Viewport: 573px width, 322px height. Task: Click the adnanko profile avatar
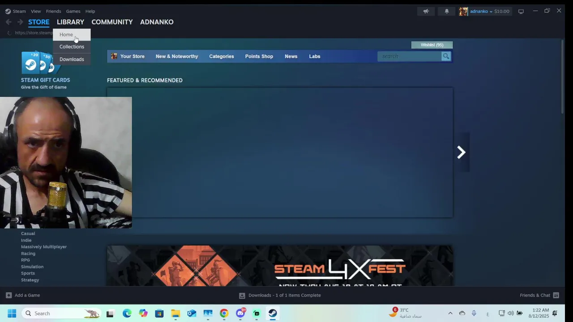(x=463, y=11)
